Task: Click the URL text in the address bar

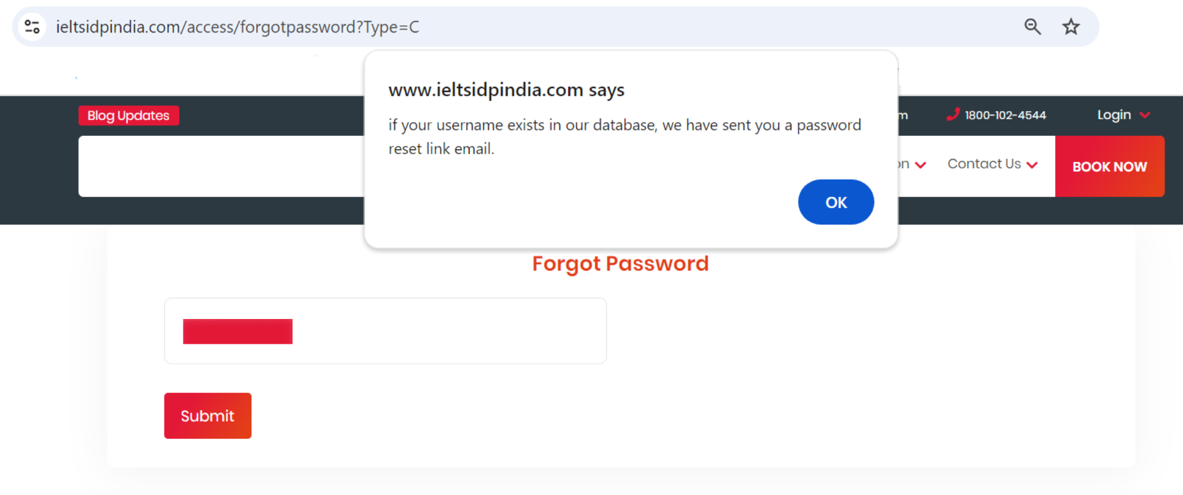Action: [x=237, y=27]
